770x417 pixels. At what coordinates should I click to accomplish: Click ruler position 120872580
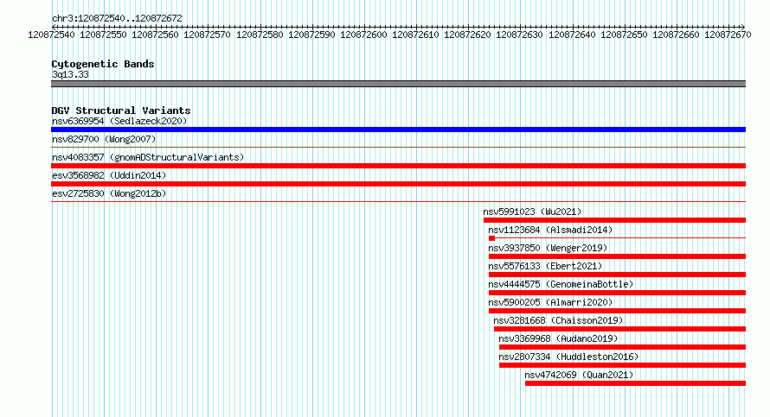pos(260,35)
